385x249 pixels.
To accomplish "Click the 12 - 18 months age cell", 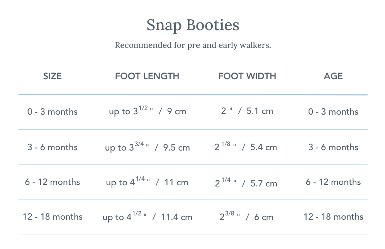I will pyautogui.click(x=333, y=217).
